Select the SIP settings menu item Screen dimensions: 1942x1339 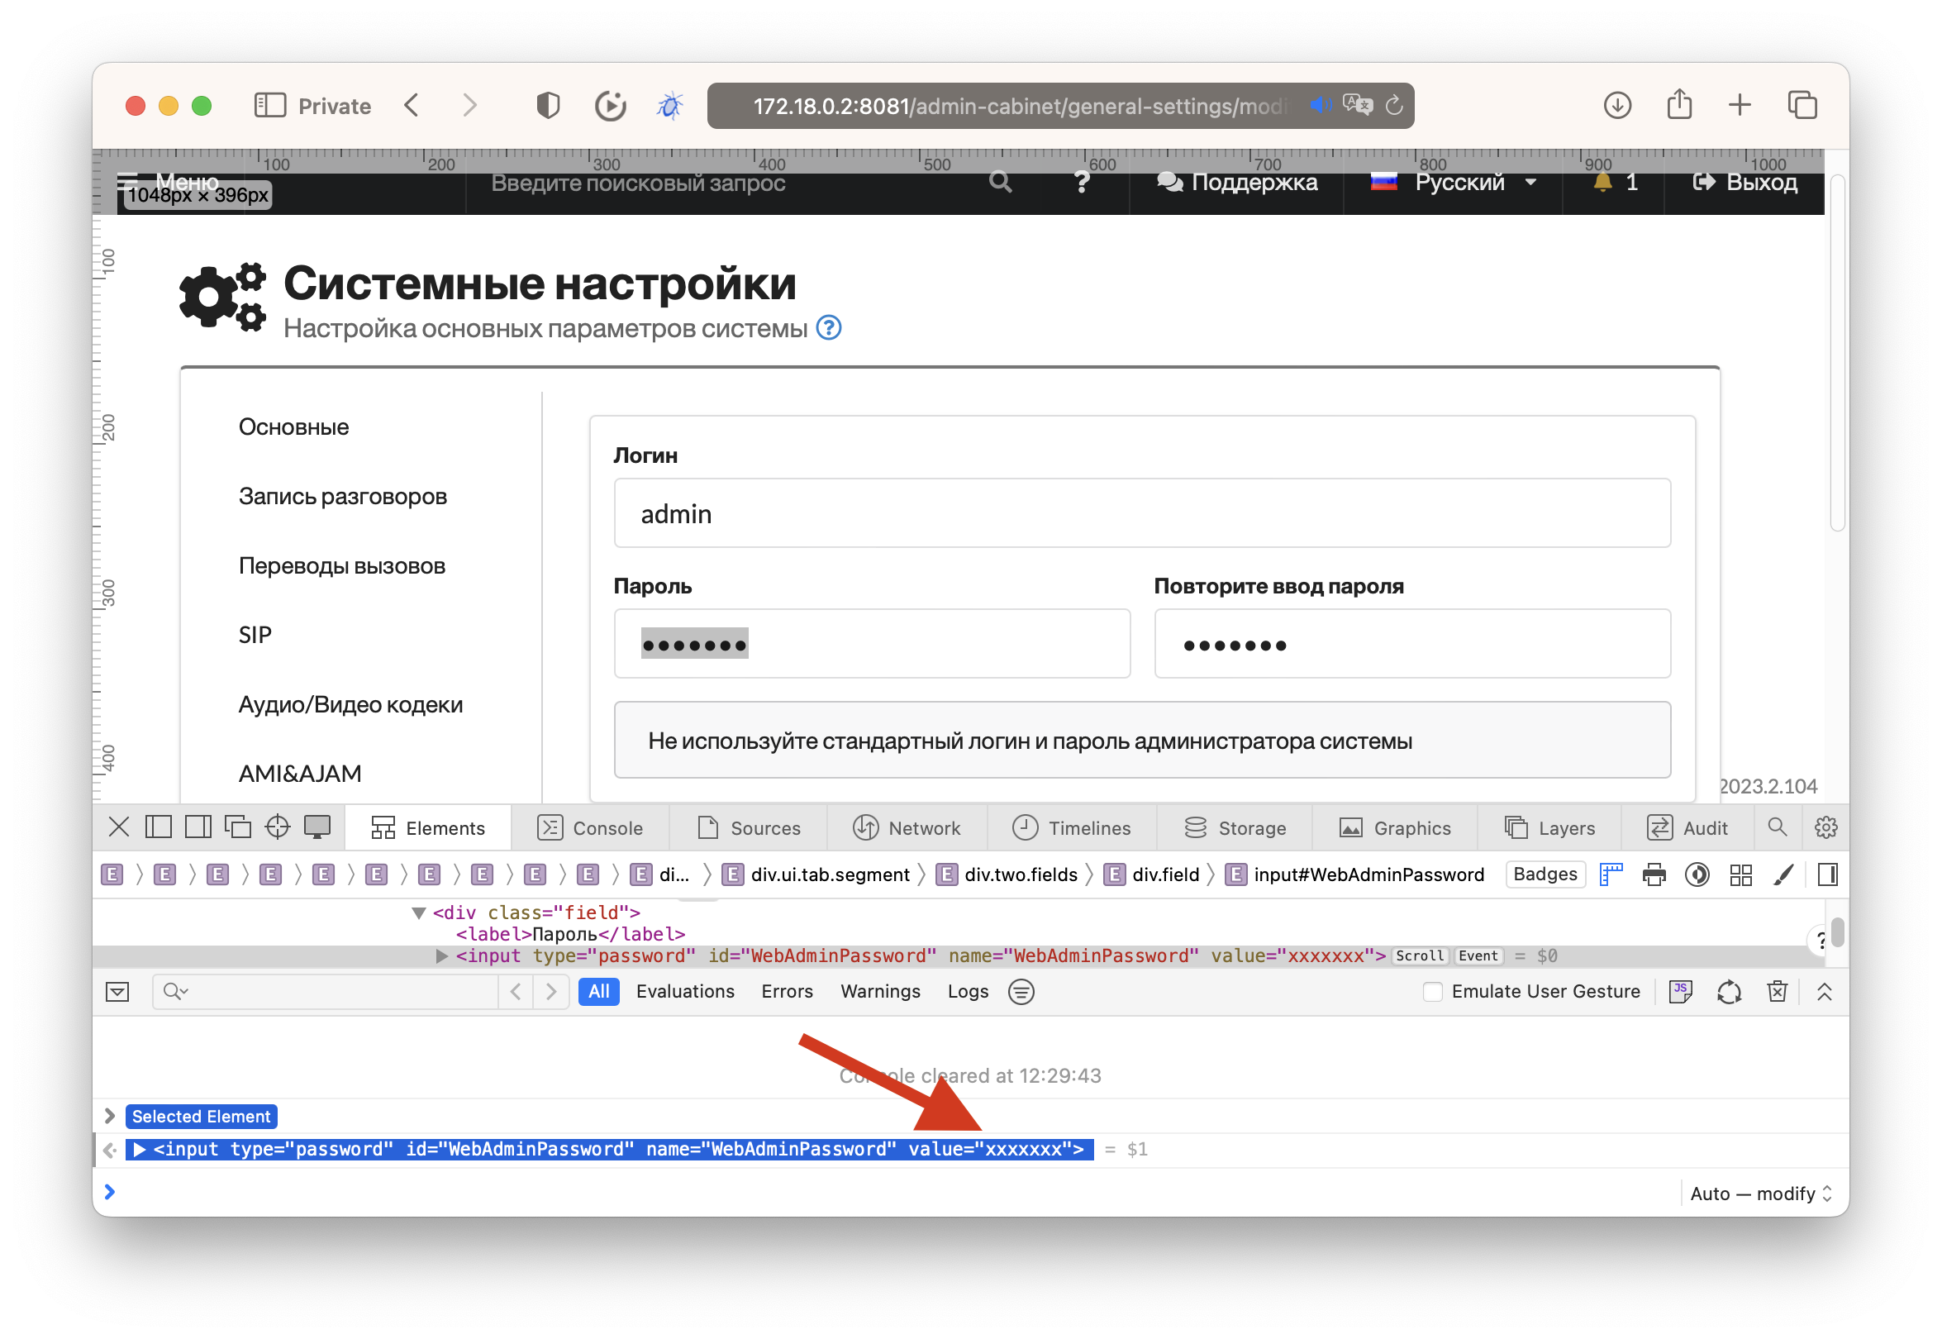tap(255, 634)
